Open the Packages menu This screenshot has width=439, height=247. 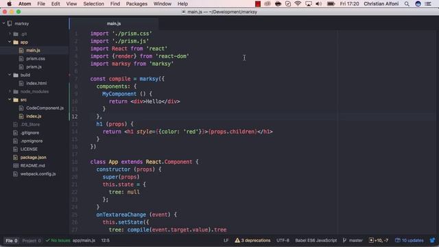pyautogui.click(x=137, y=3)
